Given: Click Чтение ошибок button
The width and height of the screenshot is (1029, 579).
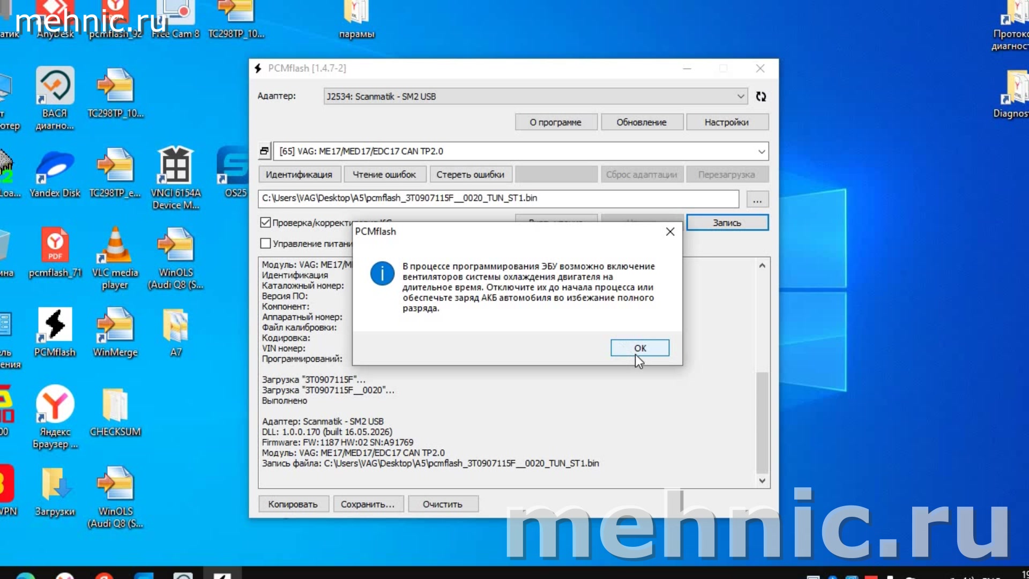Looking at the screenshot, I should (384, 175).
